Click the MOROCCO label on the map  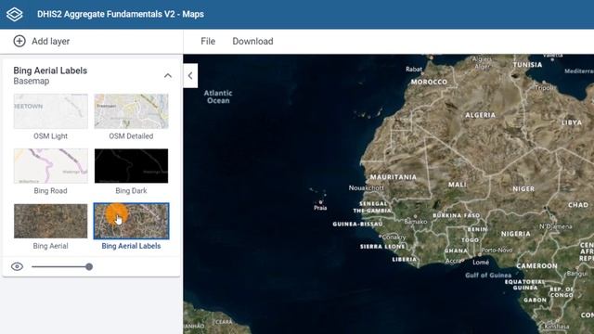[429, 82]
